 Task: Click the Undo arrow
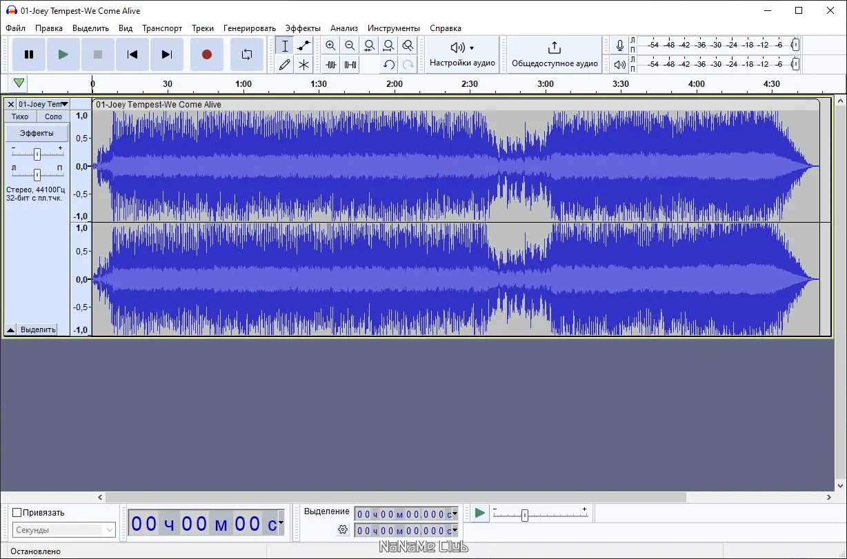click(389, 65)
